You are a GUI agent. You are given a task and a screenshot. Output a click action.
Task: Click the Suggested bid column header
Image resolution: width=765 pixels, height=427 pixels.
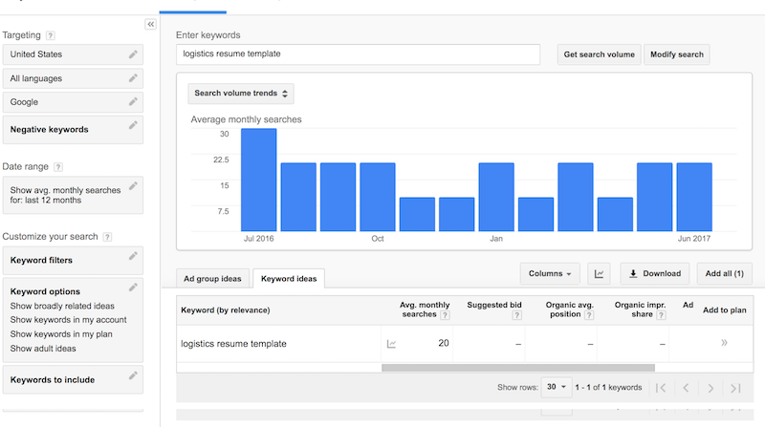[494, 305]
